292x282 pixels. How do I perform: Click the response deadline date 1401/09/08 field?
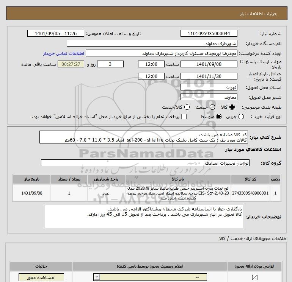pyautogui.click(x=209, y=64)
